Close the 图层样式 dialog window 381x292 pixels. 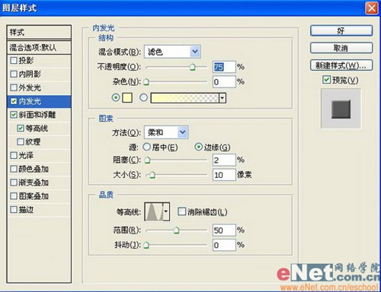click(372, 8)
